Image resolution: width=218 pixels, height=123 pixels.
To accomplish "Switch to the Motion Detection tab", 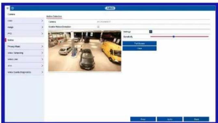I will (54, 16).
